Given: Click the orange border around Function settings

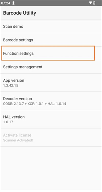Looking at the screenshot, I should pyautogui.click(x=48, y=46).
